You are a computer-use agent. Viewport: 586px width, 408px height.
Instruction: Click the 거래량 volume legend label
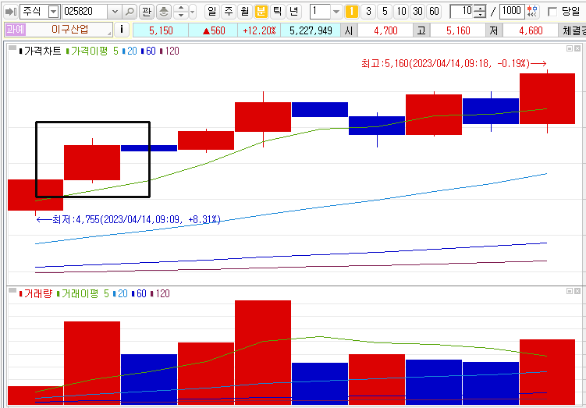click(x=36, y=293)
